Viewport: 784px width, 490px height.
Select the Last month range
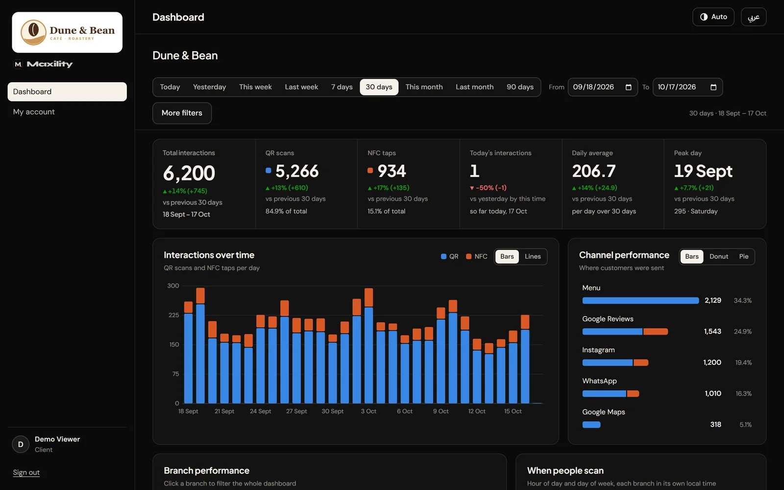tap(474, 87)
